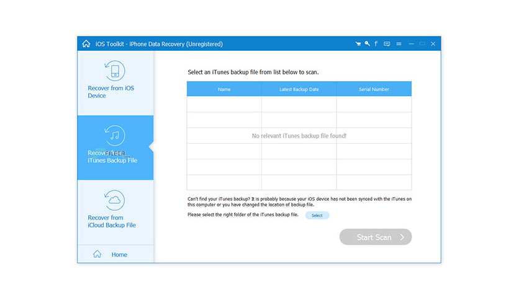Click the home icon in title bar
519x300 pixels.
point(86,43)
